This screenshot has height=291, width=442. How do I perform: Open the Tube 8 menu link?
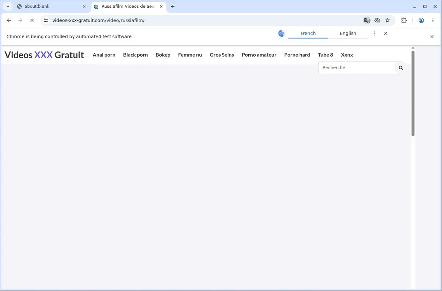[x=325, y=55]
